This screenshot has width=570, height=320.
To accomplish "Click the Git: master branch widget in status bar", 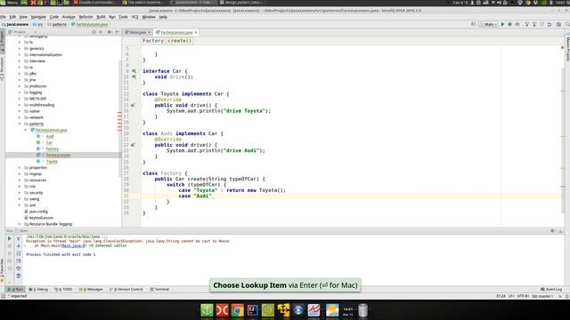I will [x=542, y=296].
